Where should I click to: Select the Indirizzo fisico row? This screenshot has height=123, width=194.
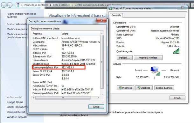coord(66,46)
